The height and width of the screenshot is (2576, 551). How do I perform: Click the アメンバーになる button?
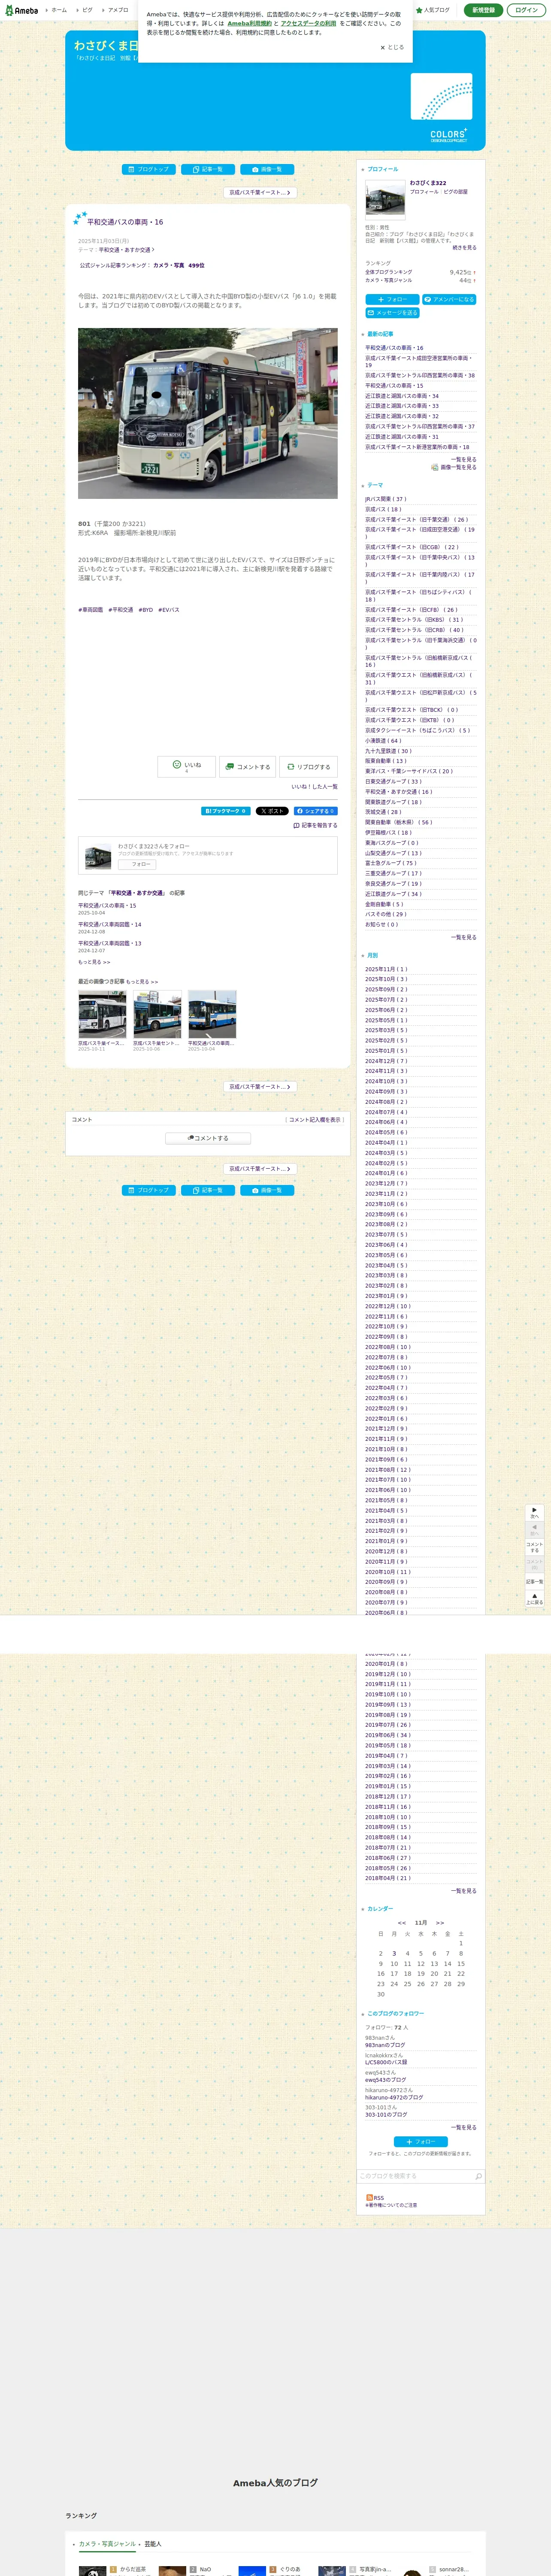pos(449,299)
